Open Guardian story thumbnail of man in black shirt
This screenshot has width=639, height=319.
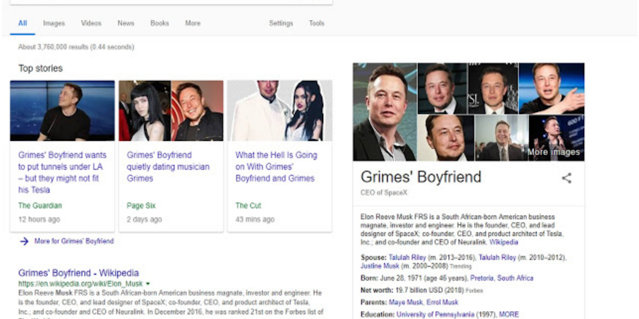[x=62, y=111]
